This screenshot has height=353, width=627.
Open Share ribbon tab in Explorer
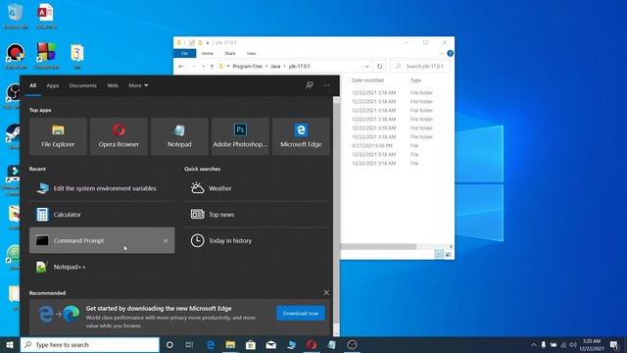[x=230, y=53]
